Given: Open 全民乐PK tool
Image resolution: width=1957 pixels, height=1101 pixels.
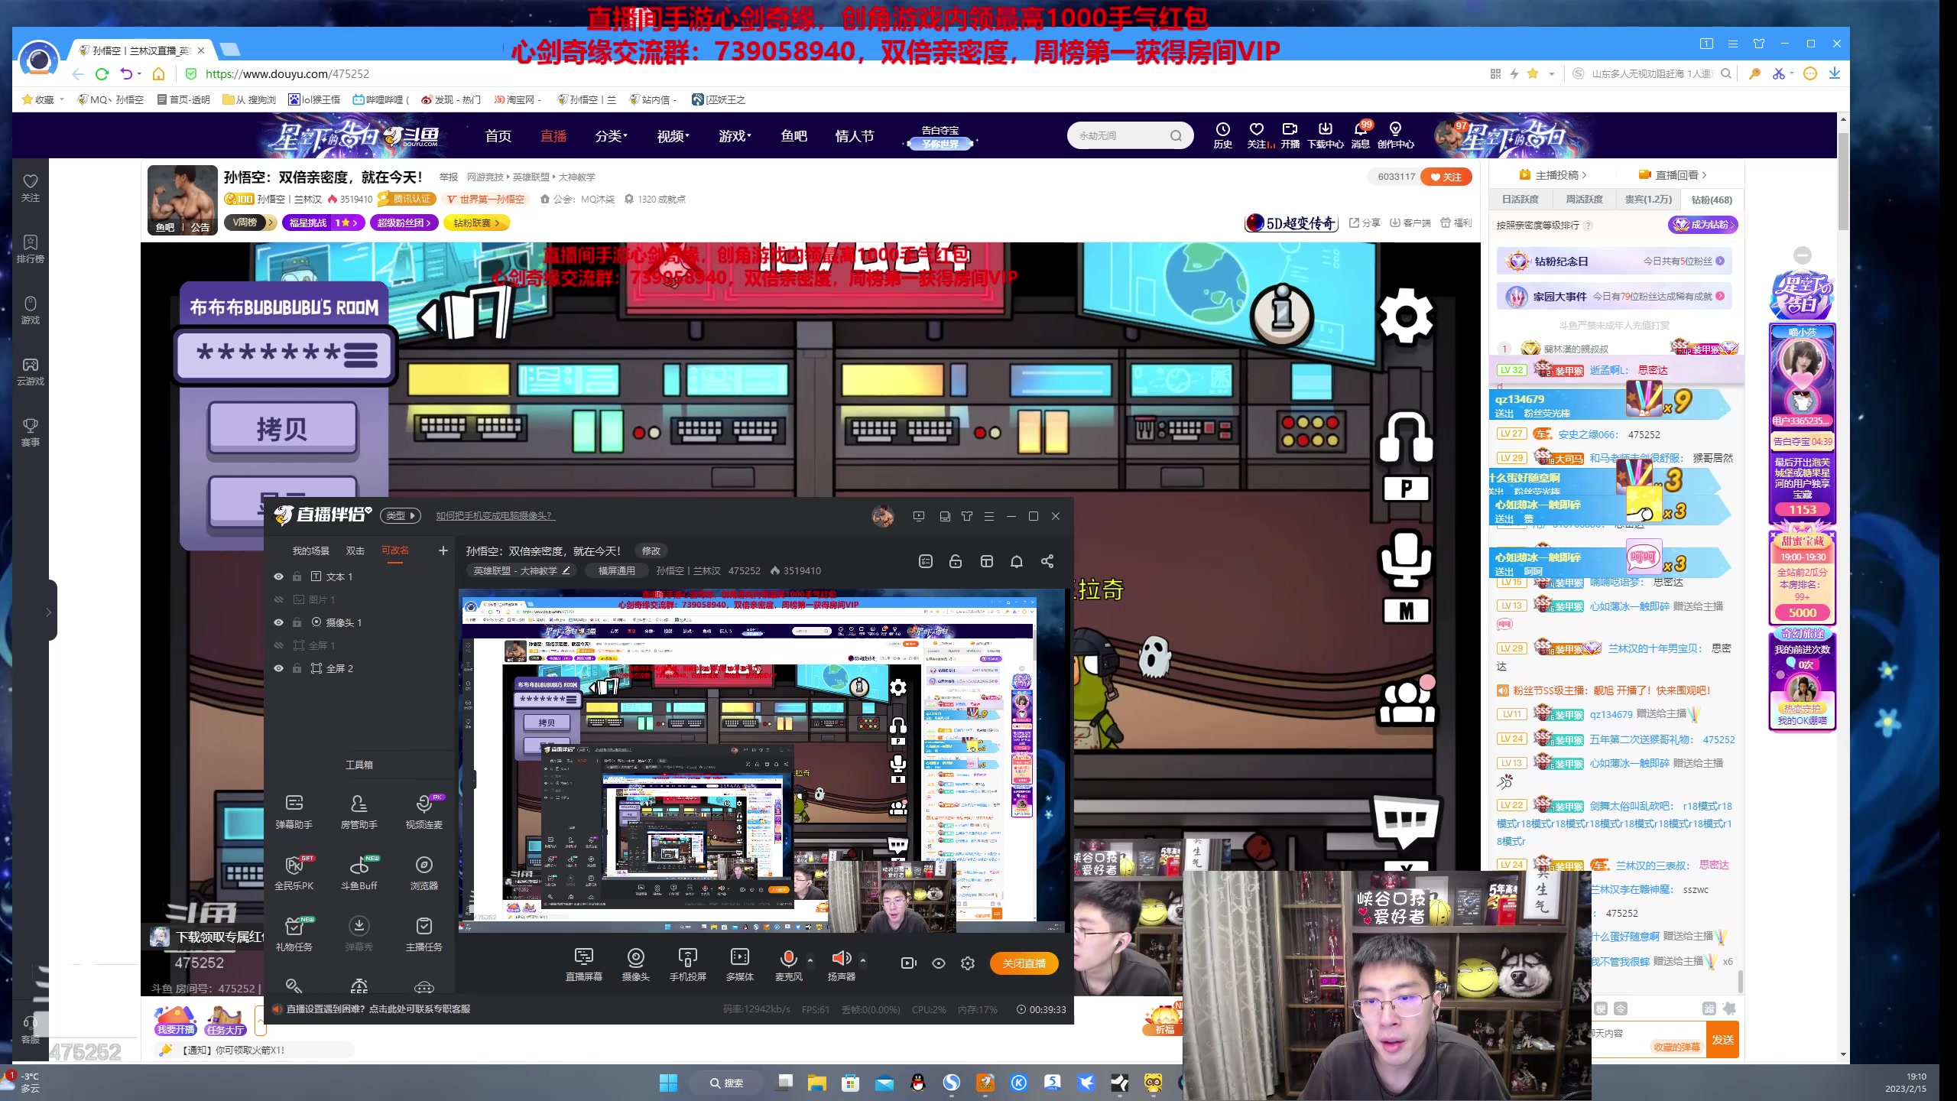Looking at the screenshot, I should point(294,872).
